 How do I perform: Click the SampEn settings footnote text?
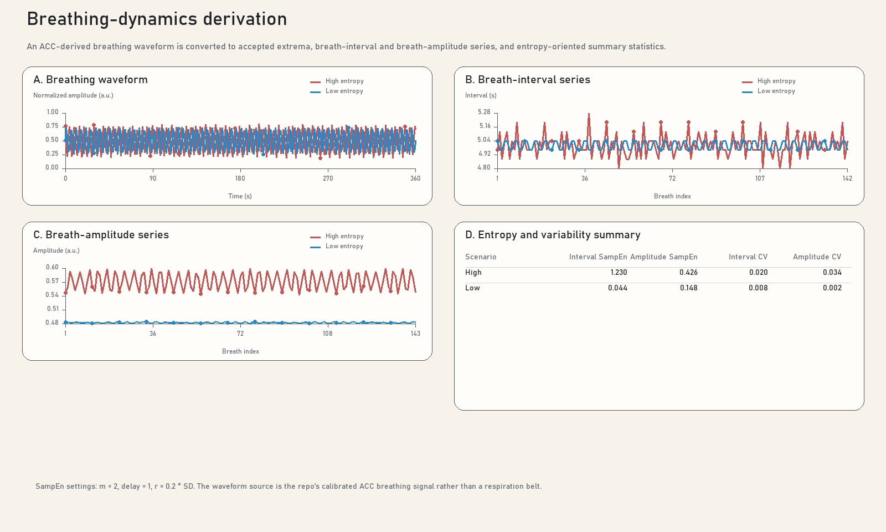pyautogui.click(x=289, y=486)
